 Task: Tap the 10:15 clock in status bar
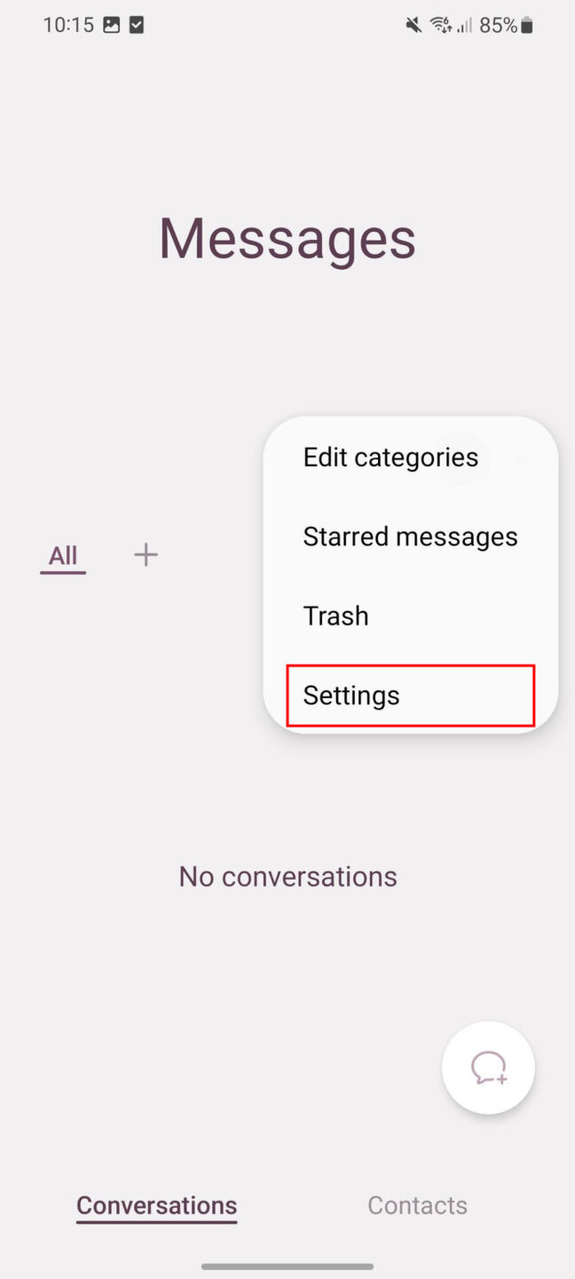pos(68,25)
